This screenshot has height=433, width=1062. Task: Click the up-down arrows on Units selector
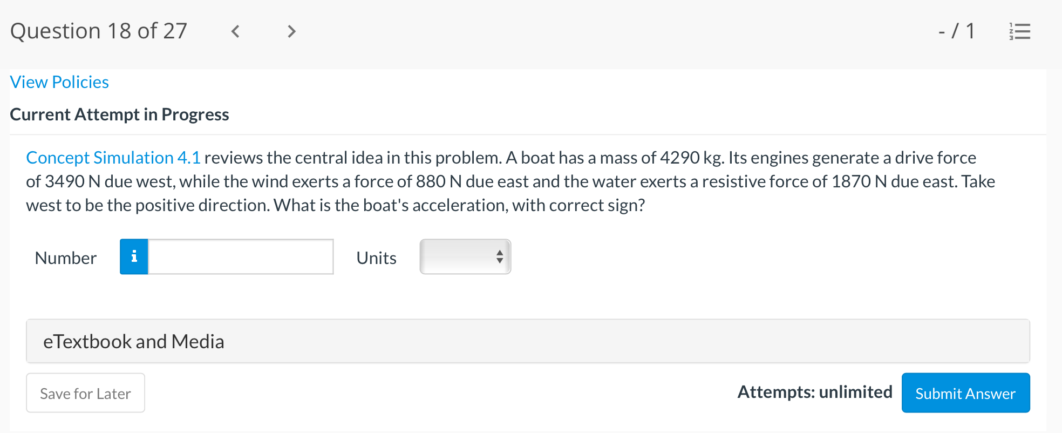(x=500, y=257)
